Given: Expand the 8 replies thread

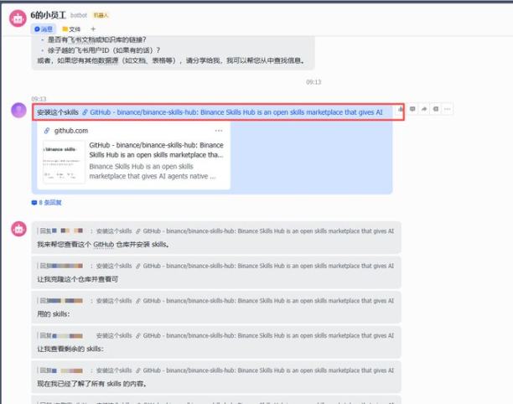Looking at the screenshot, I should coord(48,203).
